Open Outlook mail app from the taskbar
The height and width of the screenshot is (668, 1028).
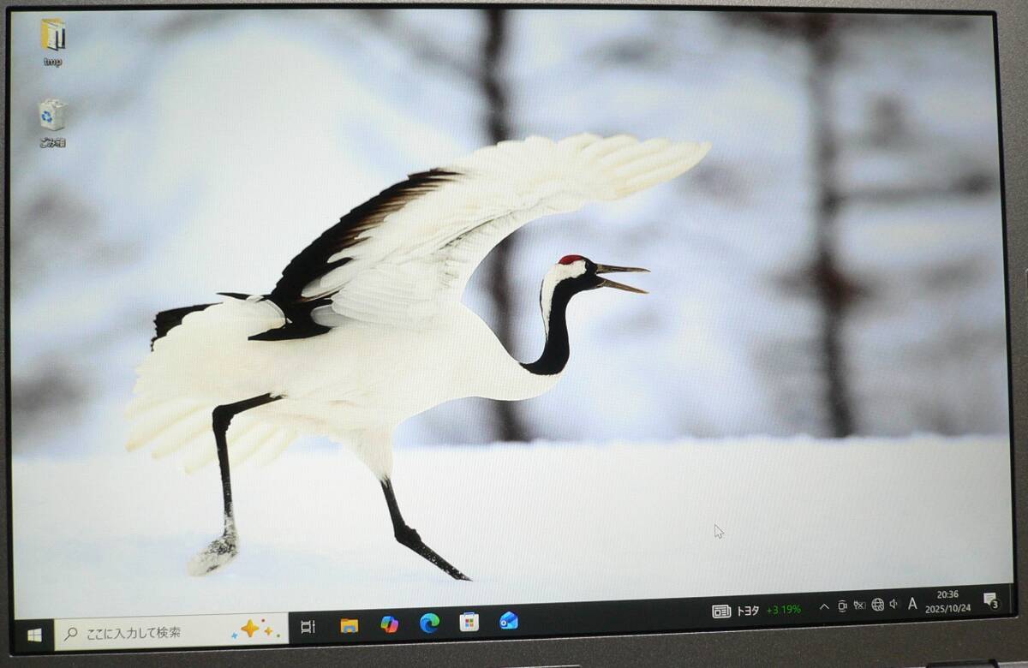click(x=509, y=620)
